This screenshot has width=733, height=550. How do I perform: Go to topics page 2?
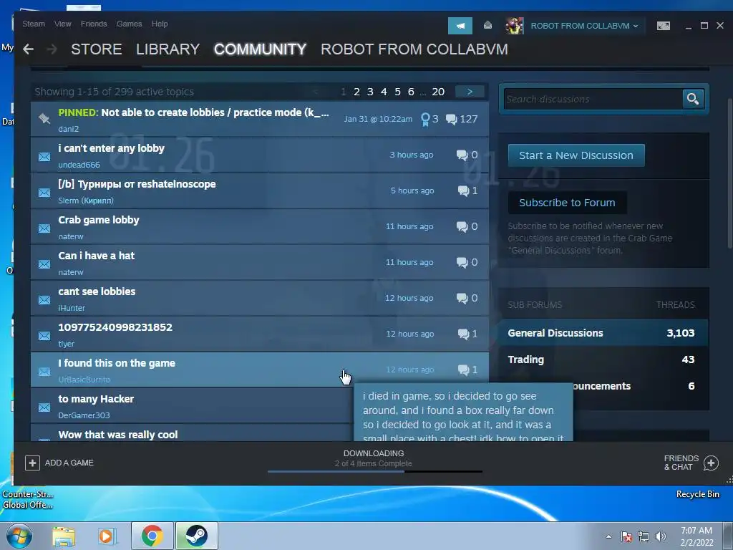[356, 92]
